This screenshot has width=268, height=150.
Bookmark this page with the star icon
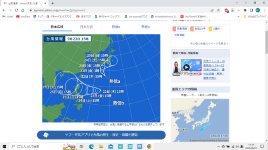coord(218,10)
